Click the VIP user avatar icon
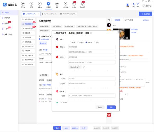The height and width of the screenshot is (132, 154). [x=128, y=5]
